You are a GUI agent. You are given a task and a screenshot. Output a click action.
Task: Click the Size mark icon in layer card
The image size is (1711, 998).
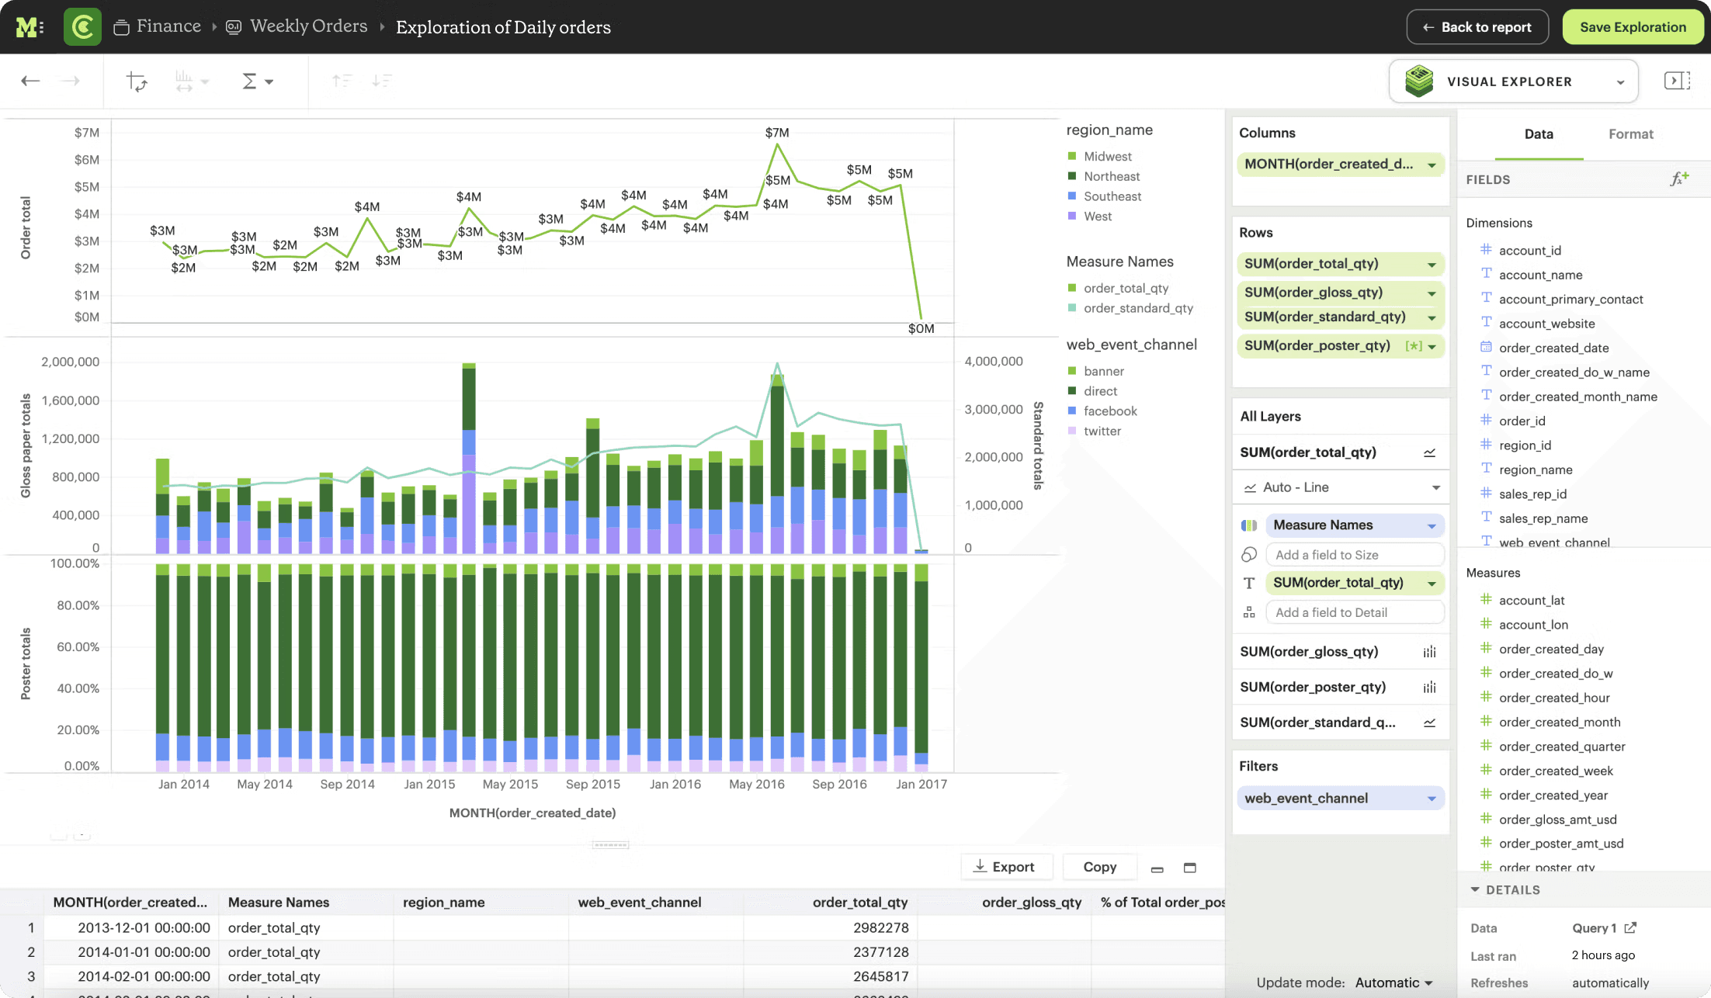coord(1249,554)
